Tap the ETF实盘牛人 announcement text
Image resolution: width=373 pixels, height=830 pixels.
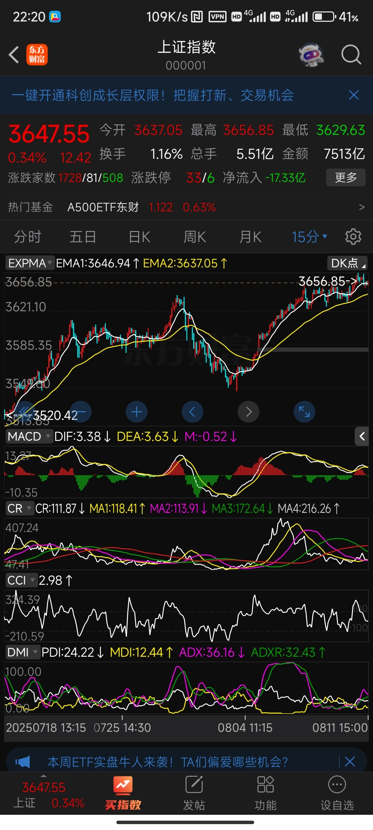[168, 762]
